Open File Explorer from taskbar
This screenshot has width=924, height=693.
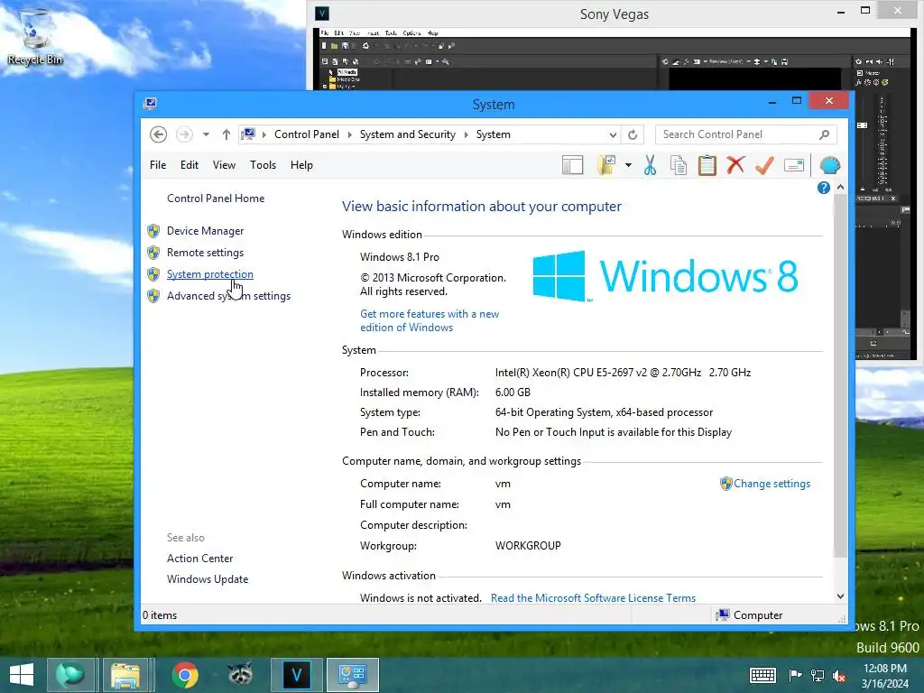click(125, 675)
